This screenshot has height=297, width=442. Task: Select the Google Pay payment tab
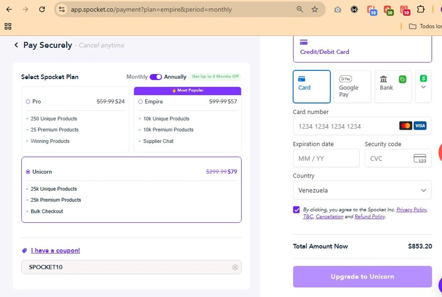pos(352,87)
